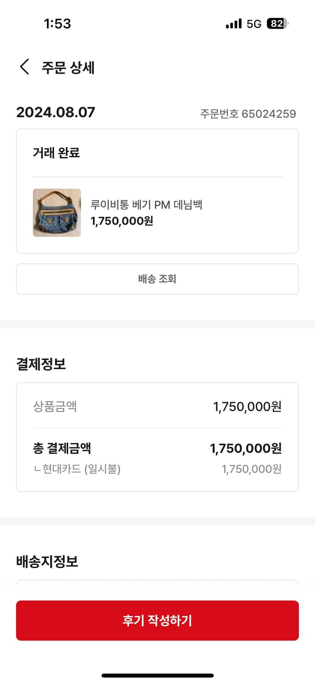
Task: Tap the order number 65024259
Action: (x=248, y=114)
